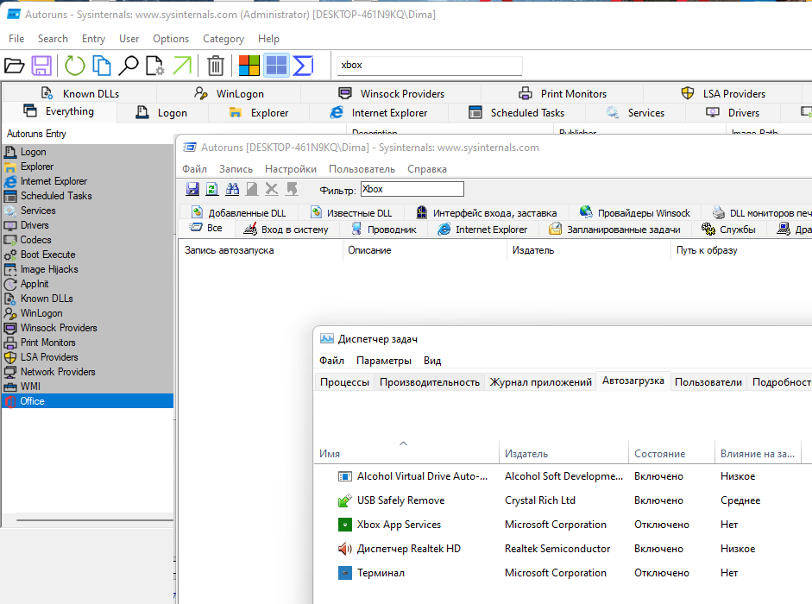Click the Alcohol Virtual Drive icon
This screenshot has height=604, width=812.
point(345,476)
